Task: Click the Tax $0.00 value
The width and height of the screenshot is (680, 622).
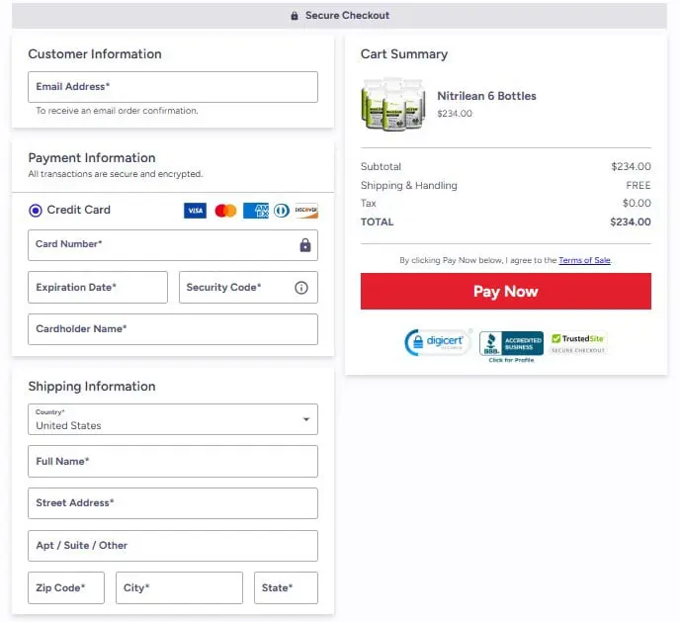Action: pos(637,203)
